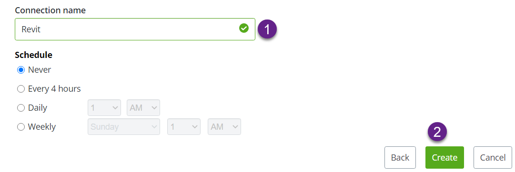This screenshot has height=172, width=515.
Task: Click the purple step 2 badge
Action: (437, 133)
